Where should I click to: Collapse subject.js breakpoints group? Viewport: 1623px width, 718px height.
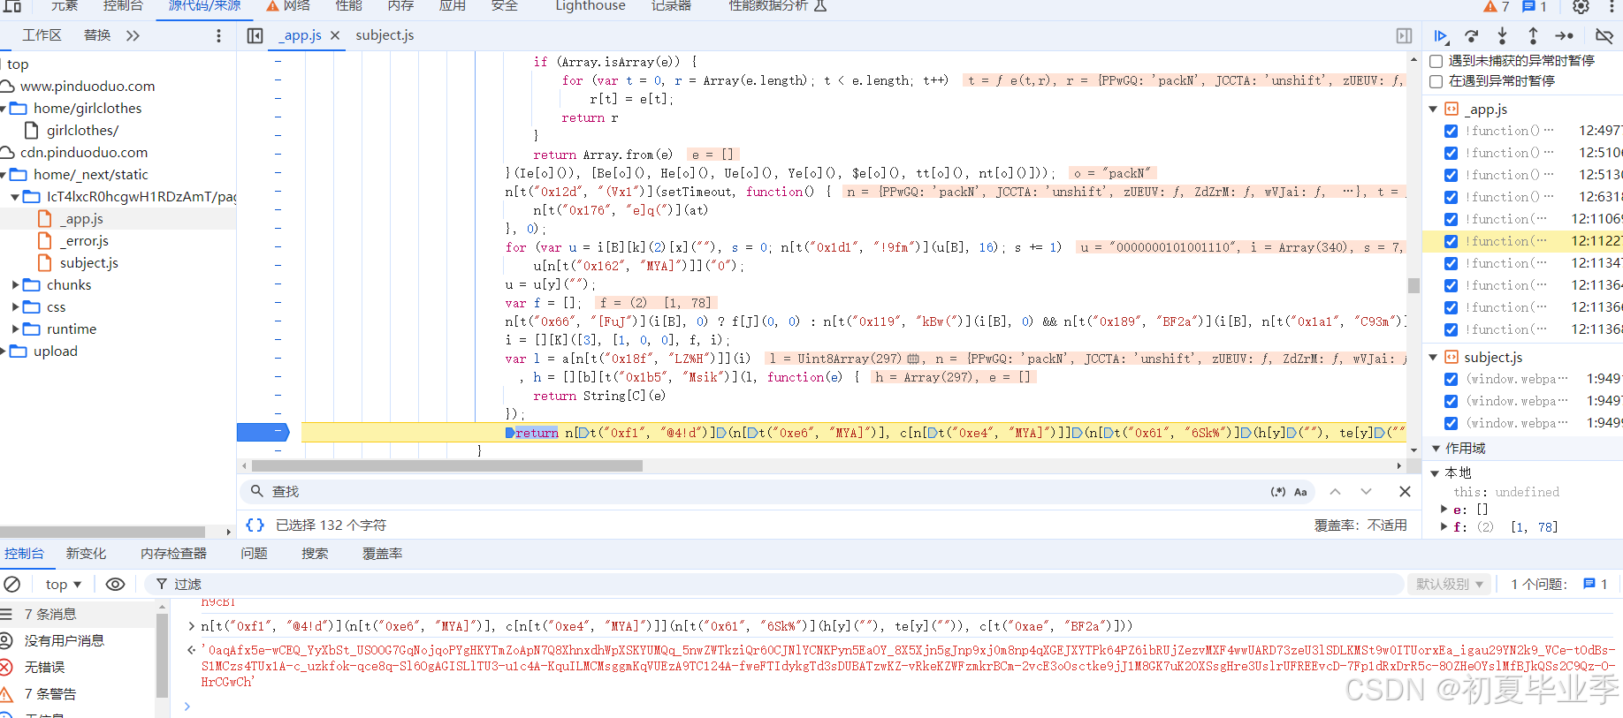[1434, 358]
